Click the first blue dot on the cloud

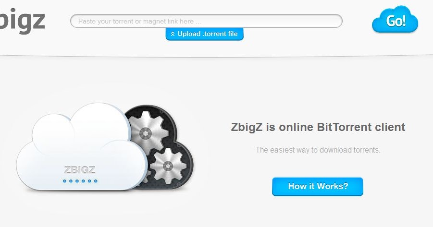tap(64, 181)
